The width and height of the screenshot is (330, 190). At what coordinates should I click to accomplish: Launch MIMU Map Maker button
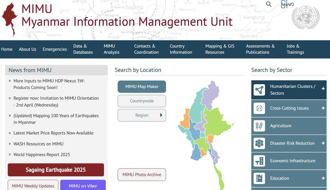(x=142, y=86)
